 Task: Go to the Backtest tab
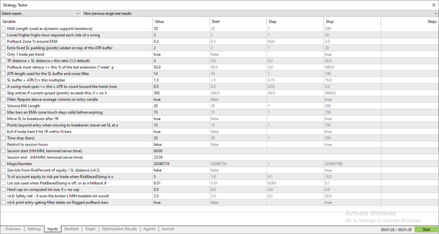coord(72,229)
